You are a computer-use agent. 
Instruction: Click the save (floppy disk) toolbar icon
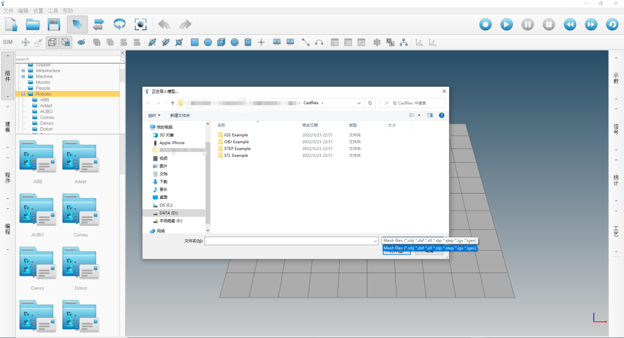tap(54, 24)
